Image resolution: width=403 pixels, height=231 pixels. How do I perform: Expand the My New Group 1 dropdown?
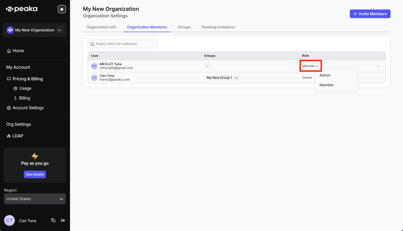[x=222, y=78]
